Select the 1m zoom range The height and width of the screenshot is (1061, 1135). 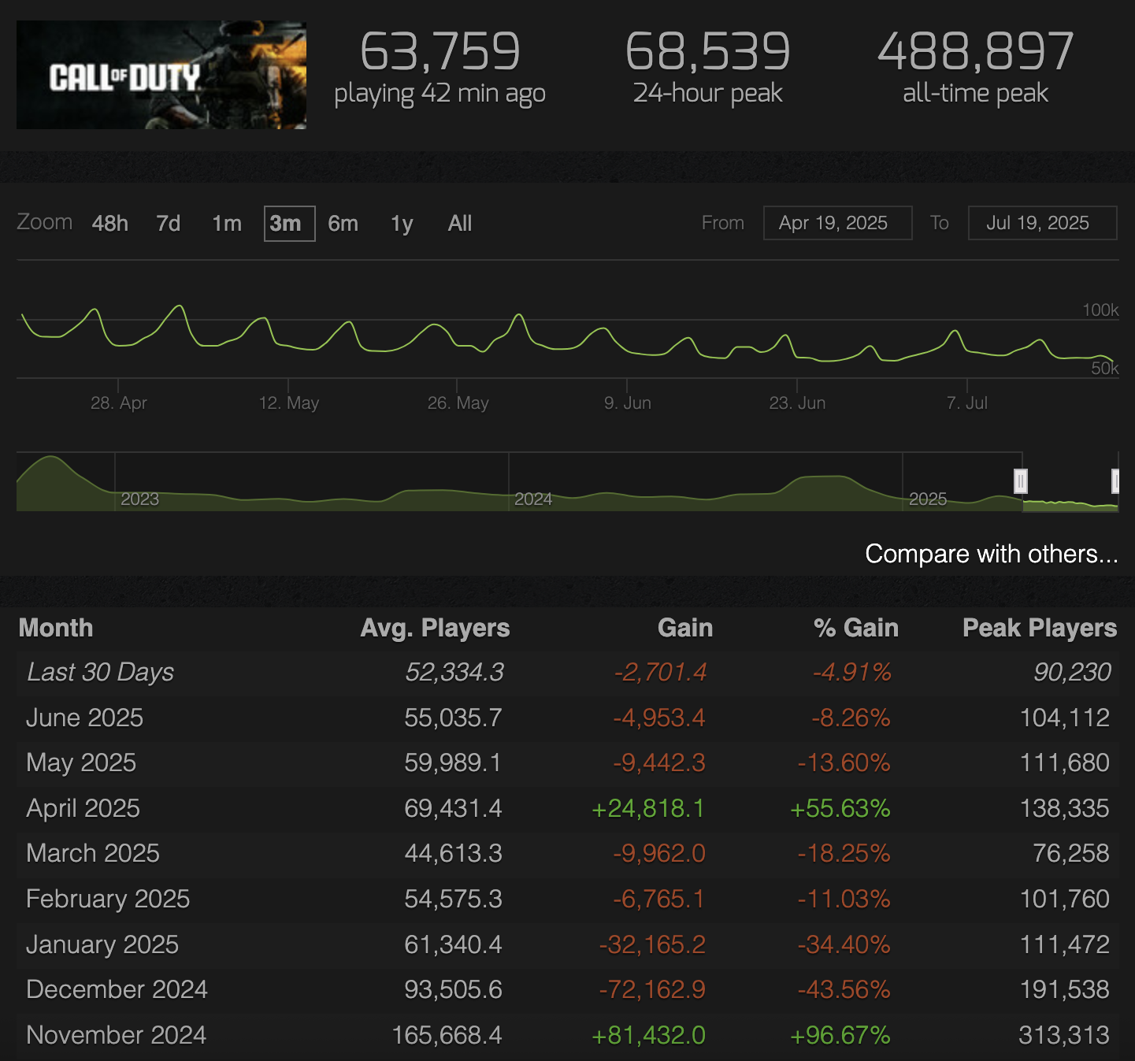point(227,224)
